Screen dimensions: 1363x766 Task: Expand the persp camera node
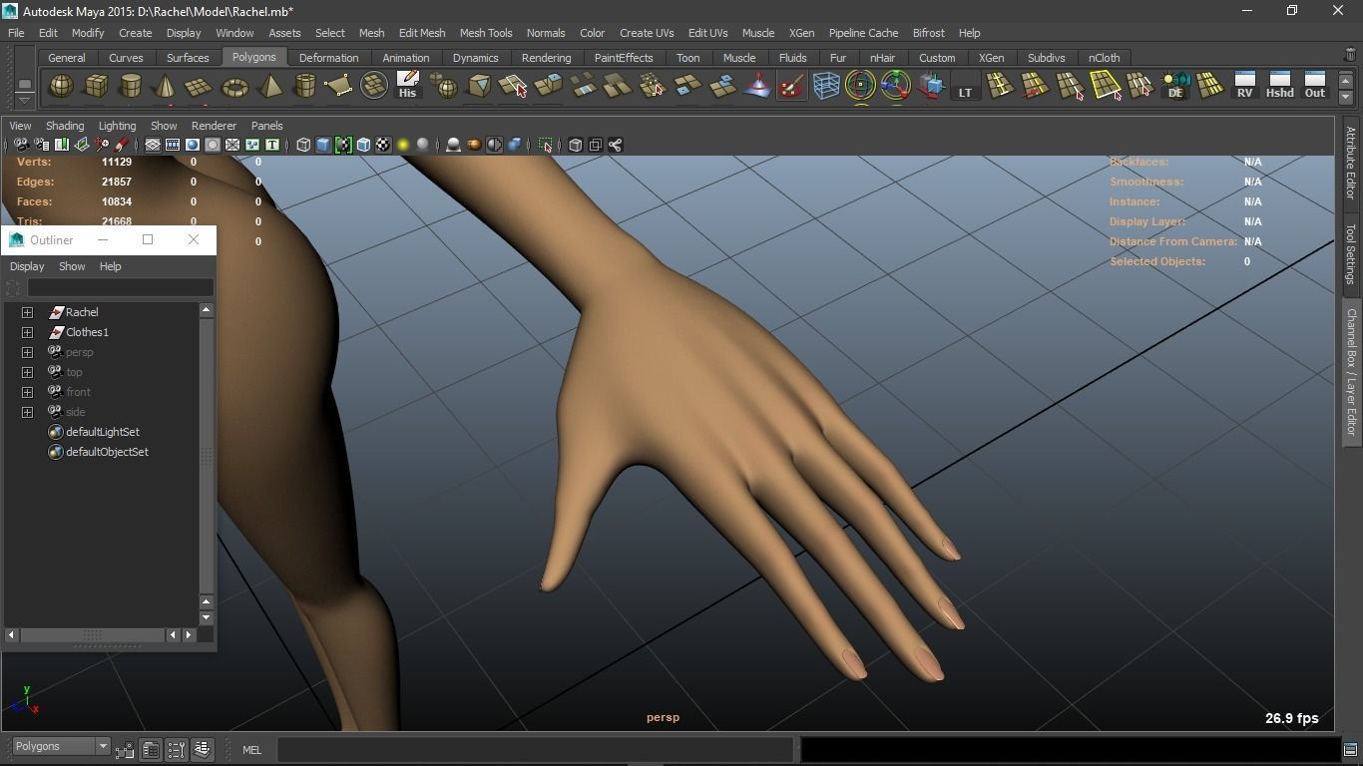28,352
